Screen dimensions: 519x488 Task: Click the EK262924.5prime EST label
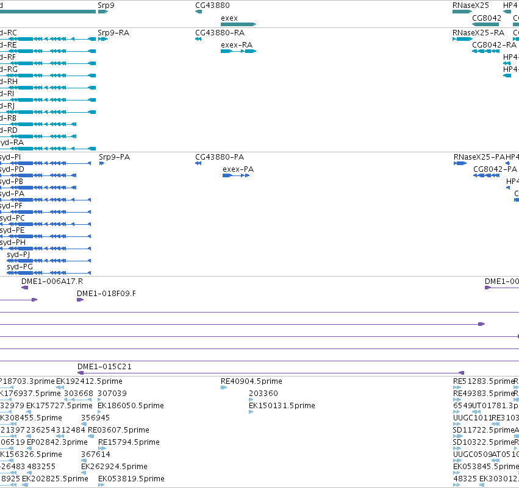pyautogui.click(x=114, y=467)
